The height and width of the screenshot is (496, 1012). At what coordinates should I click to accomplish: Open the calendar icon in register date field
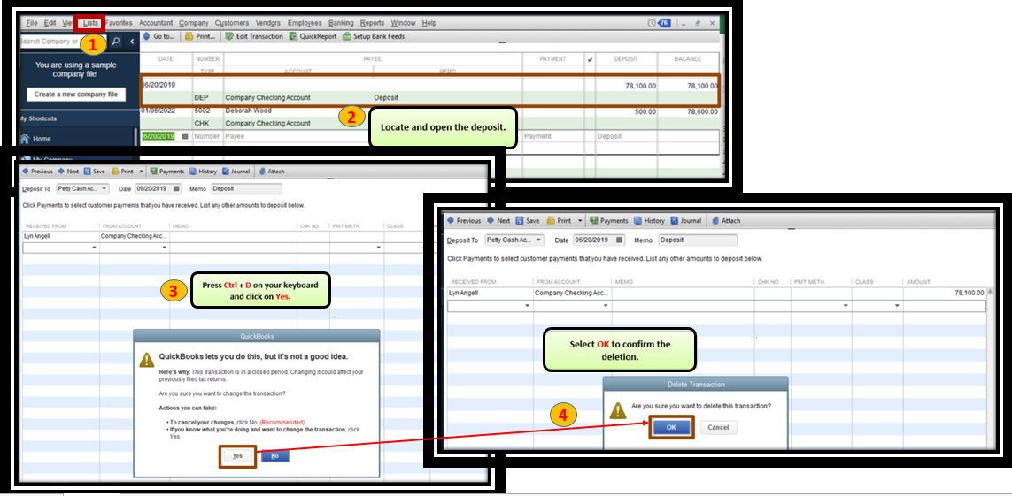pyautogui.click(x=184, y=136)
